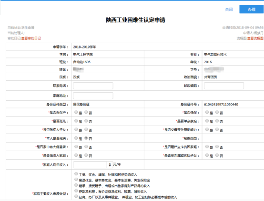Click the 2018-2019学年 value

click(x=84, y=47)
